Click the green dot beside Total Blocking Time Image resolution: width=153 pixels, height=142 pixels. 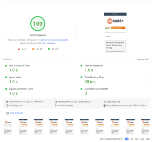click(81, 77)
